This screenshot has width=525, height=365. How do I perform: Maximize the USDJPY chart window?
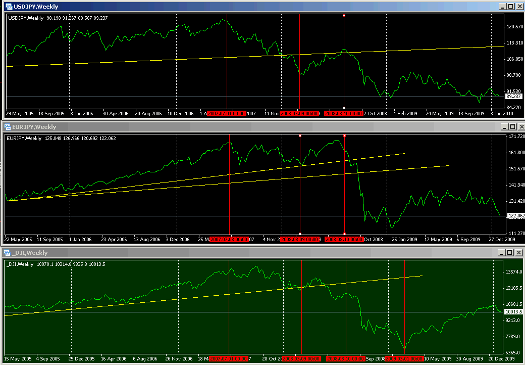click(510, 7)
